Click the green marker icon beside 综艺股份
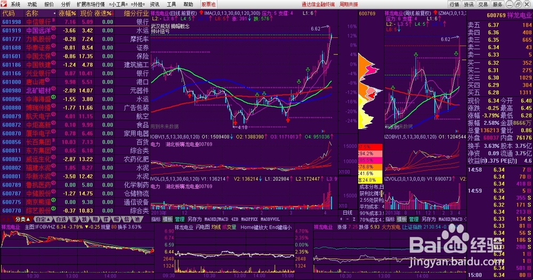Viewport: 533px width, 280px height. pos(53,209)
